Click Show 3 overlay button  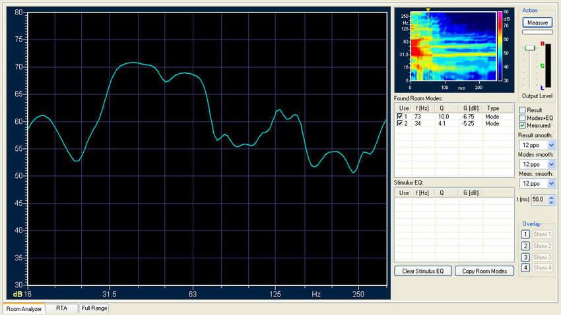542,257
